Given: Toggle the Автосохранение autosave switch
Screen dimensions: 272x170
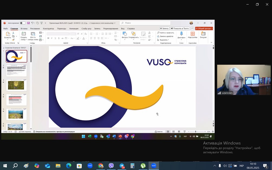Looking at the screenshot, I should tap(23, 23).
